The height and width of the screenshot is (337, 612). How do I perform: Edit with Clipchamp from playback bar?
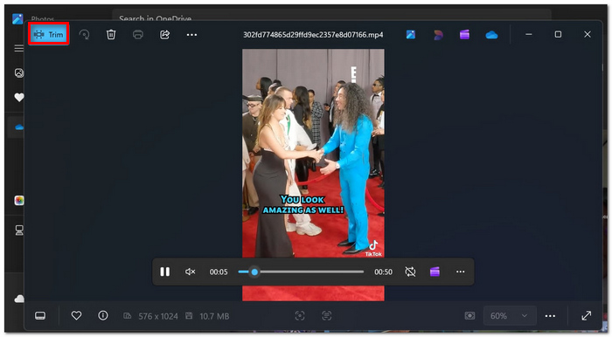pos(435,272)
